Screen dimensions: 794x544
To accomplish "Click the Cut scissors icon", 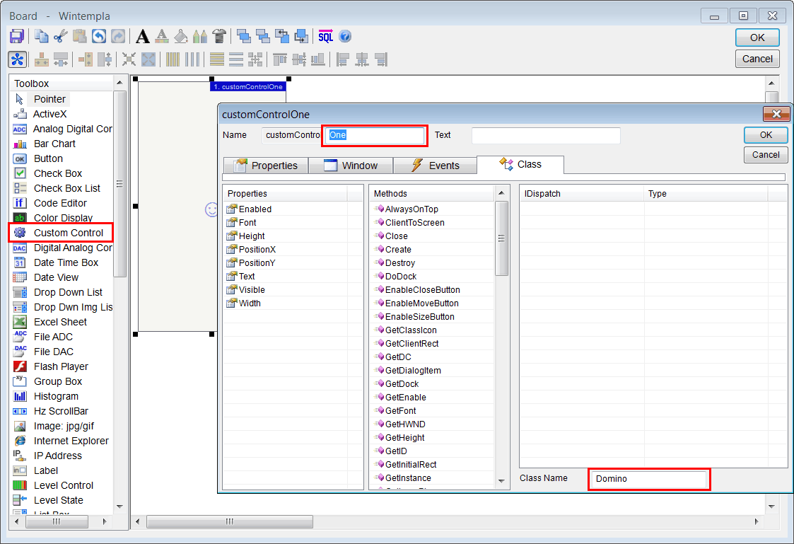I will click(60, 37).
